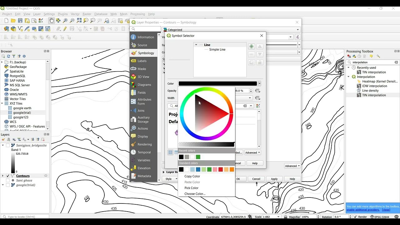Open the 3D View section
This screenshot has height=225, width=400.
tap(143, 77)
